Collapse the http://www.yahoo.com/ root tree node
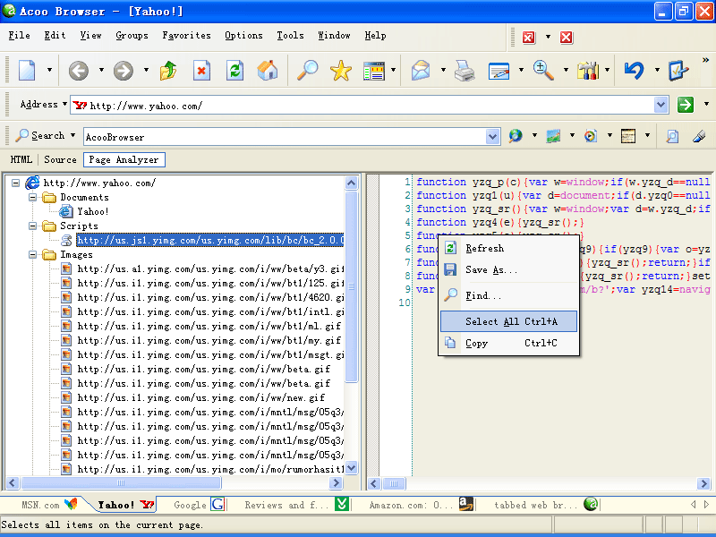The width and height of the screenshot is (716, 537). [x=15, y=183]
